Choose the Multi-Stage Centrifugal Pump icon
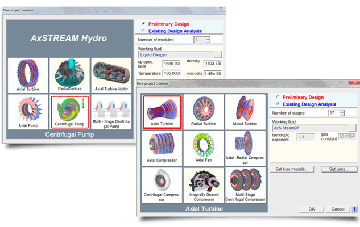 pos(111,112)
